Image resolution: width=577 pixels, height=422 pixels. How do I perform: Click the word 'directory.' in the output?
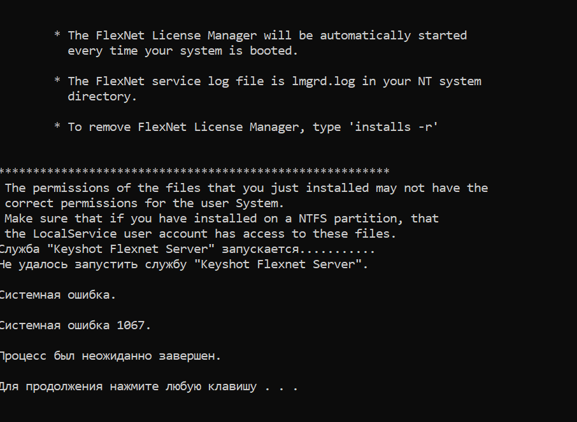[x=103, y=97]
